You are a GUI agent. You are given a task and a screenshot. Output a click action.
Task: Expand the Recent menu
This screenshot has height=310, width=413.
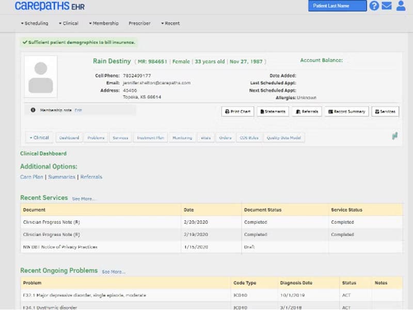click(170, 23)
